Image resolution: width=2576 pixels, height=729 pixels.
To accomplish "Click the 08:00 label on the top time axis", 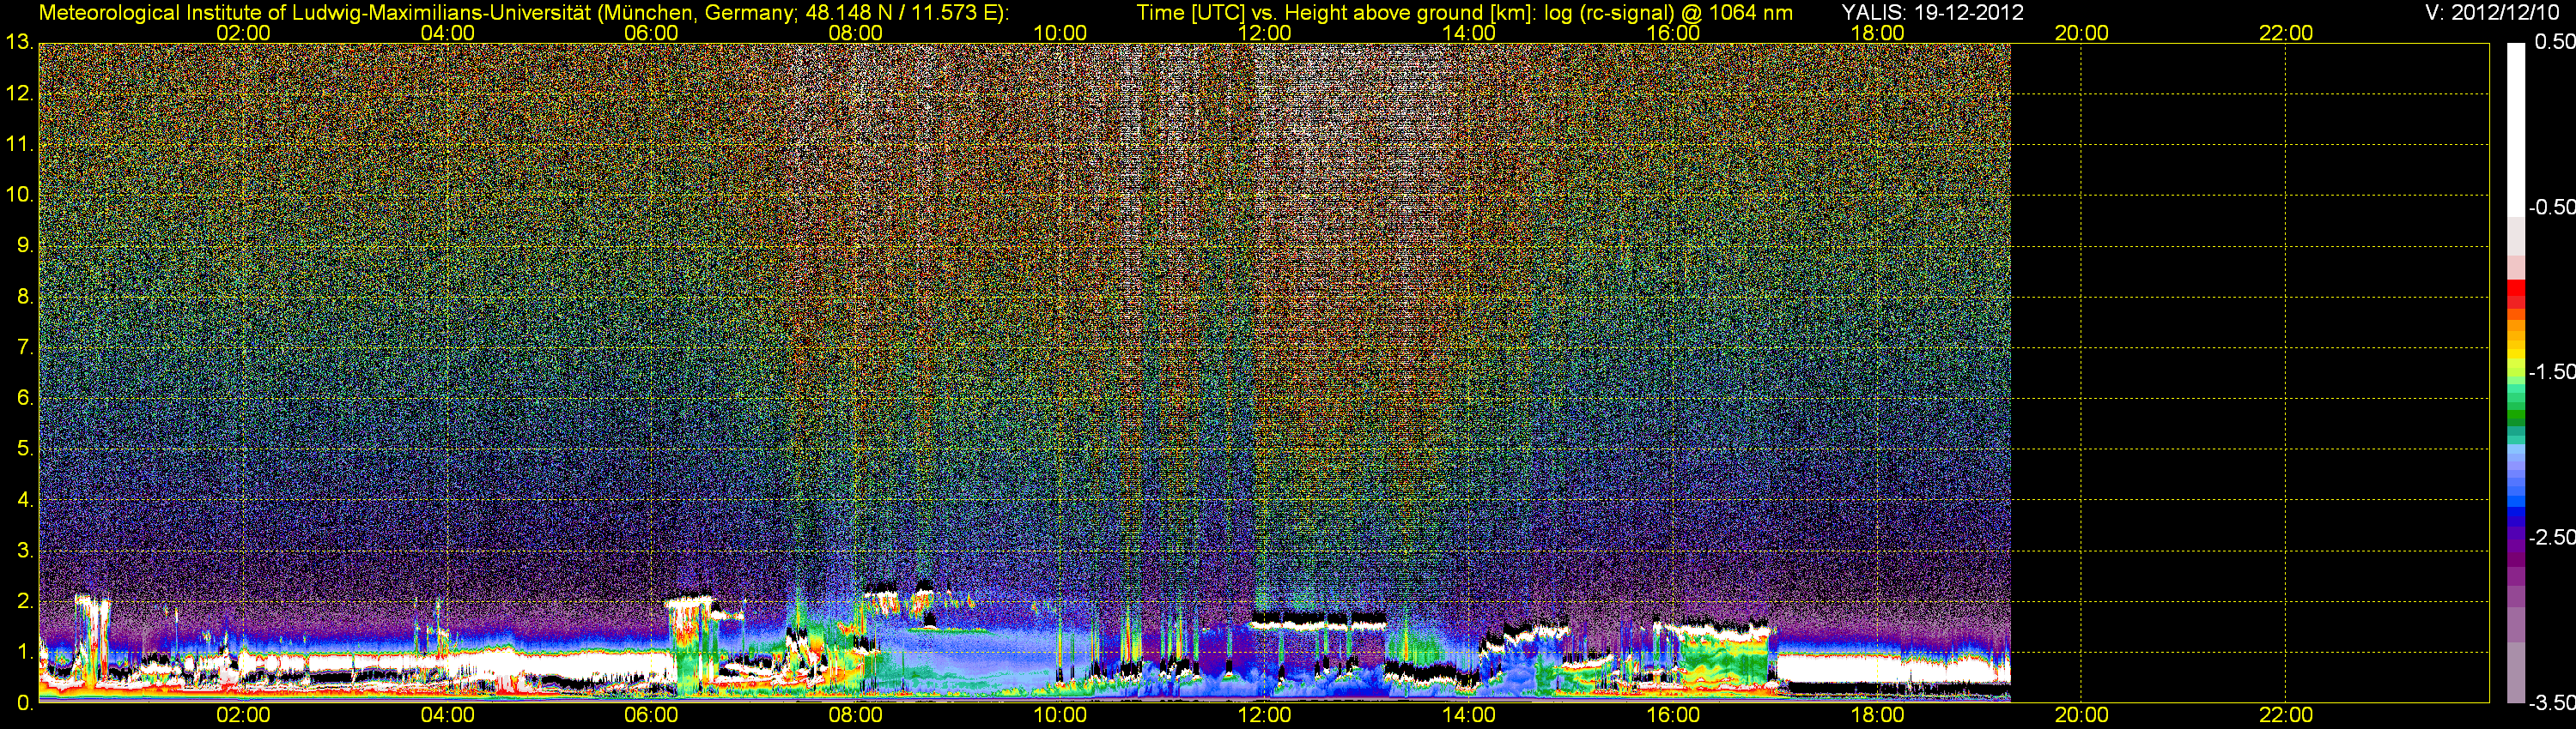I will point(856,33).
